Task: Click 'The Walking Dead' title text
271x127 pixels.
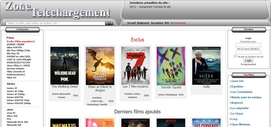Action: [x=64, y=87]
